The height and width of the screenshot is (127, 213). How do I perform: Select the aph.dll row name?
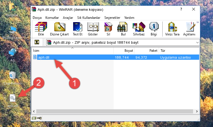tap(44, 57)
